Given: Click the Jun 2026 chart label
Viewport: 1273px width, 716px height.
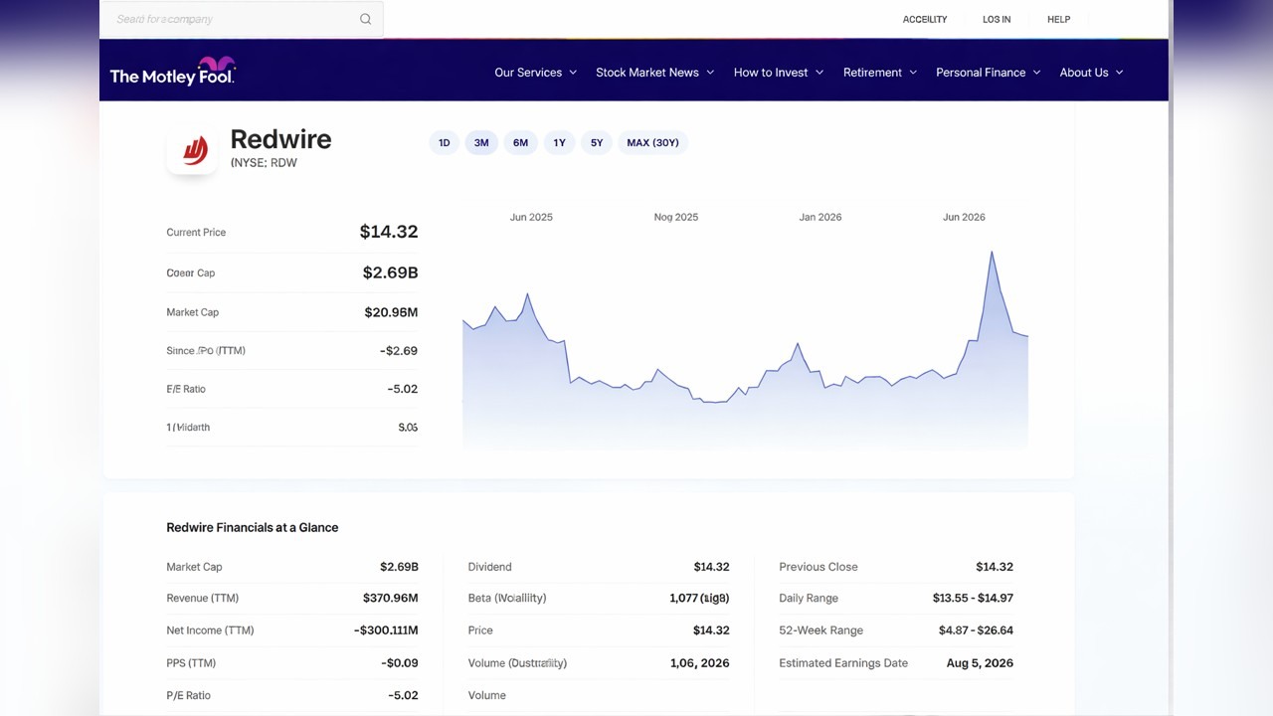Looking at the screenshot, I should pos(964,217).
